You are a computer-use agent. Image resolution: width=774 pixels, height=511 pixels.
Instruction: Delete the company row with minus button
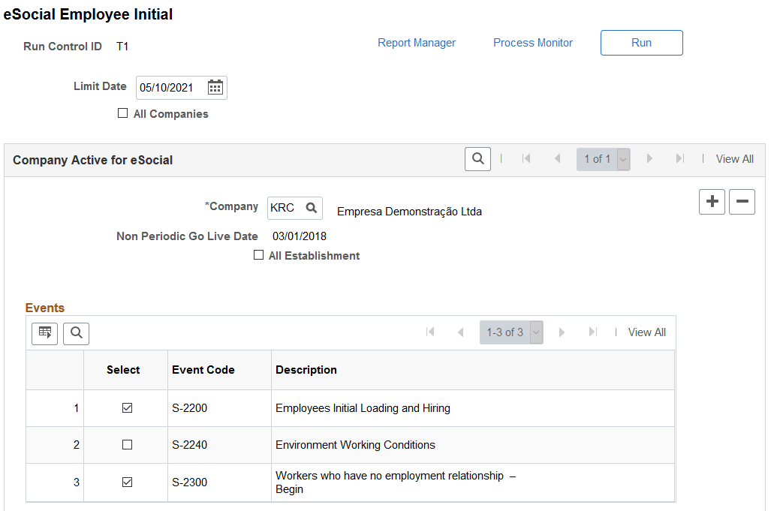(x=742, y=202)
